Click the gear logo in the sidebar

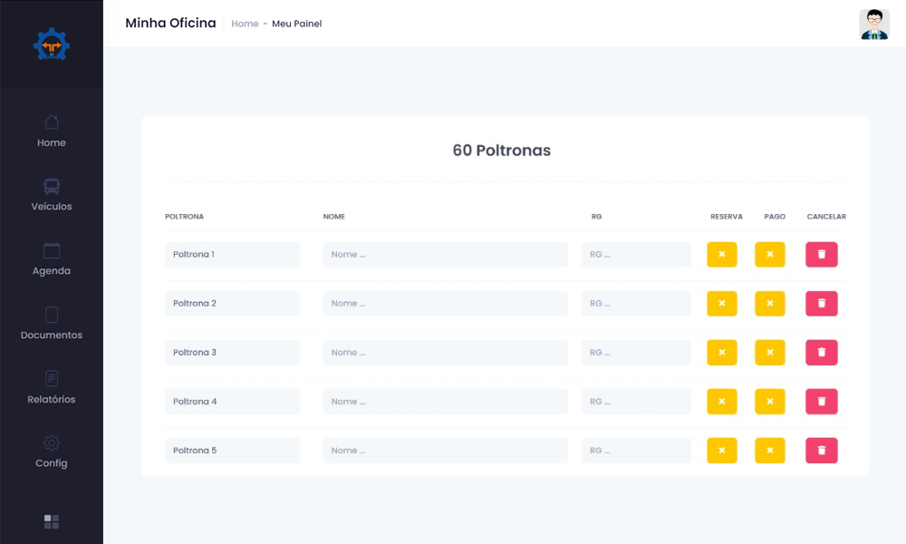click(52, 44)
